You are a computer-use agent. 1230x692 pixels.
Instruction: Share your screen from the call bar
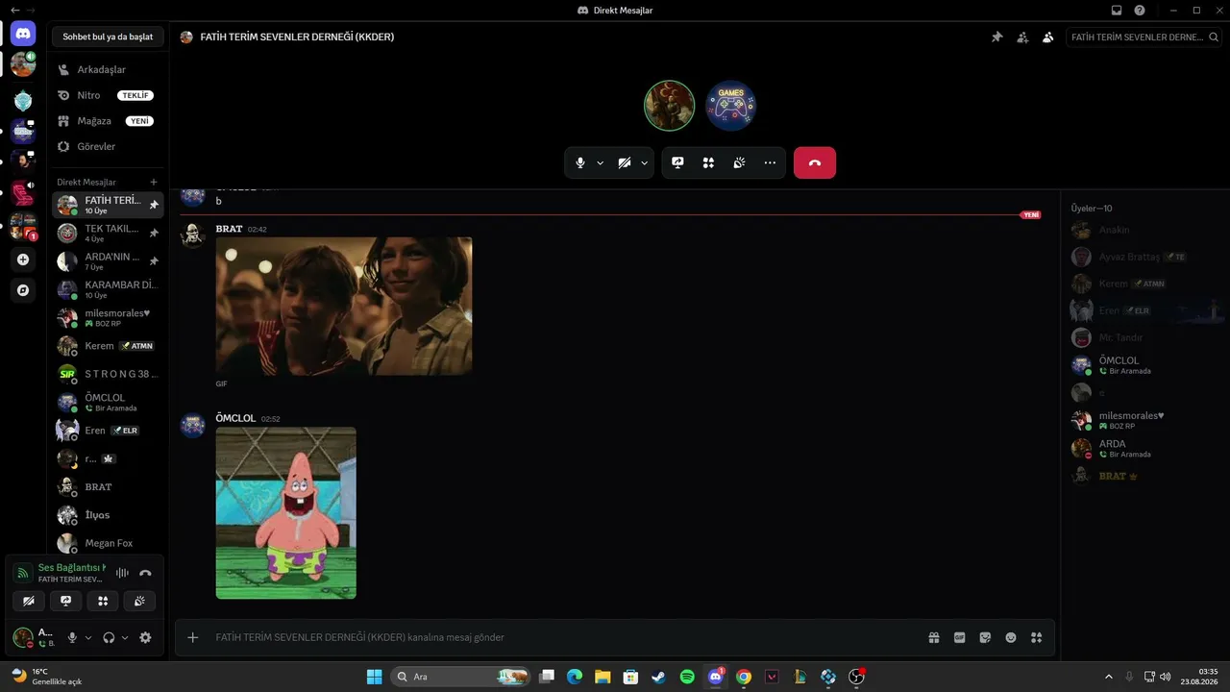[677, 162]
